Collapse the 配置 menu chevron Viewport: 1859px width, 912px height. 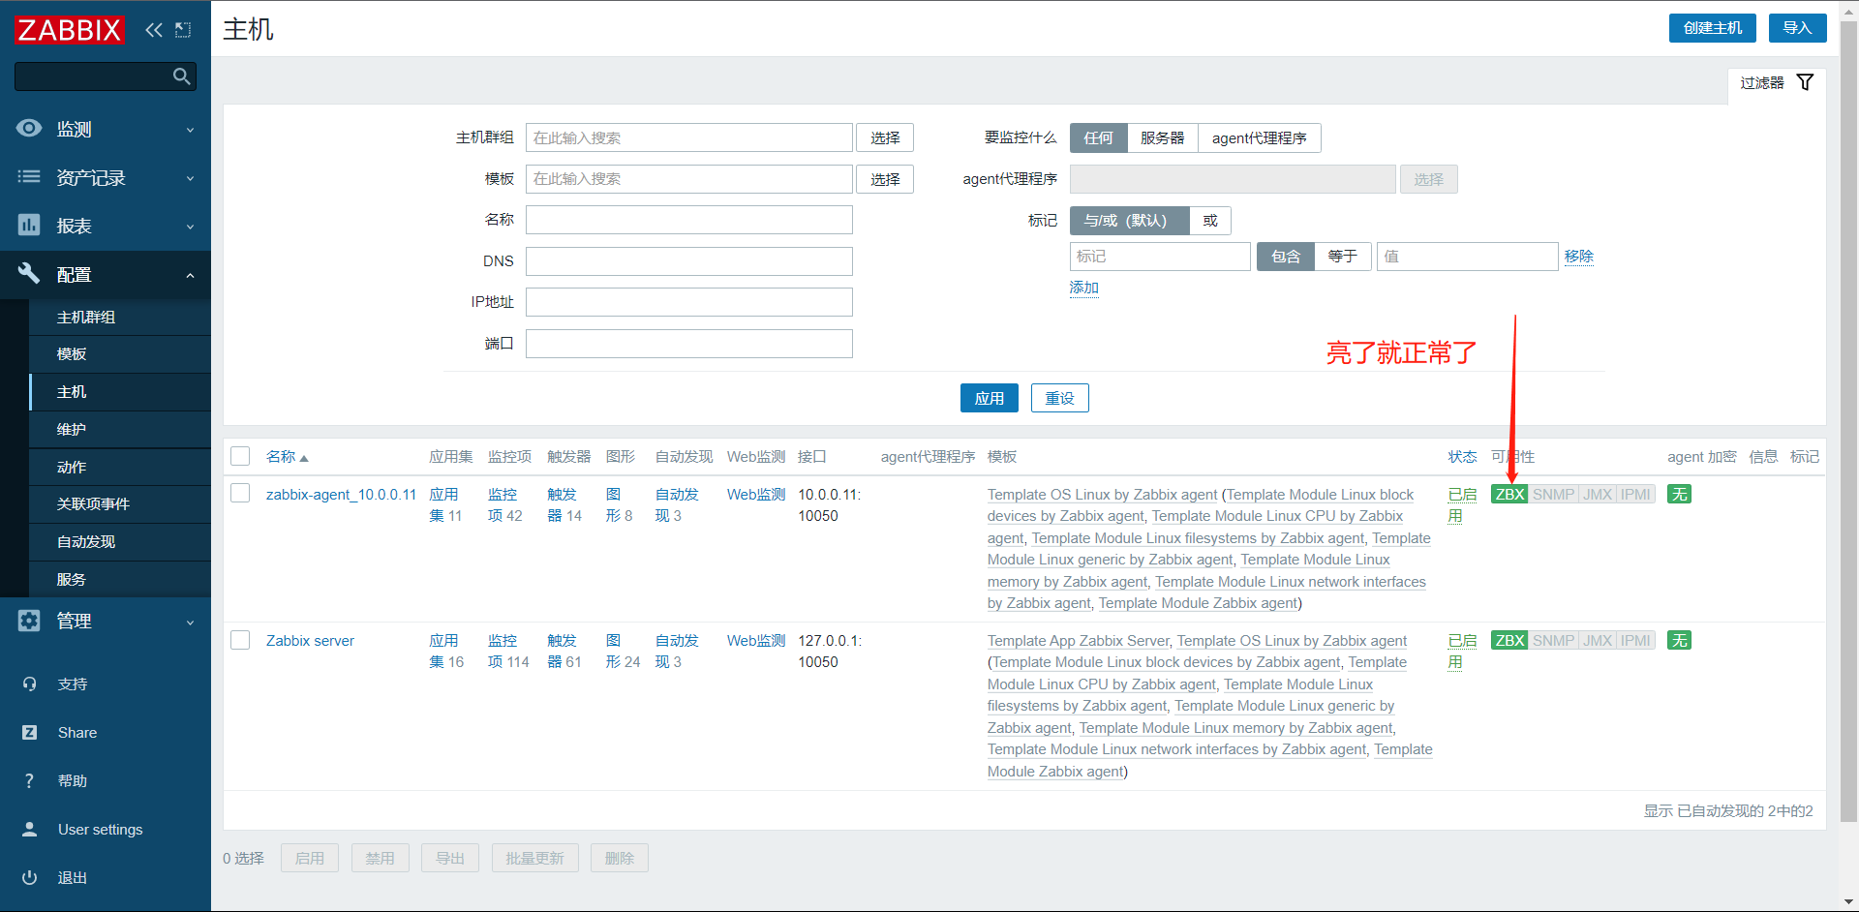click(190, 275)
